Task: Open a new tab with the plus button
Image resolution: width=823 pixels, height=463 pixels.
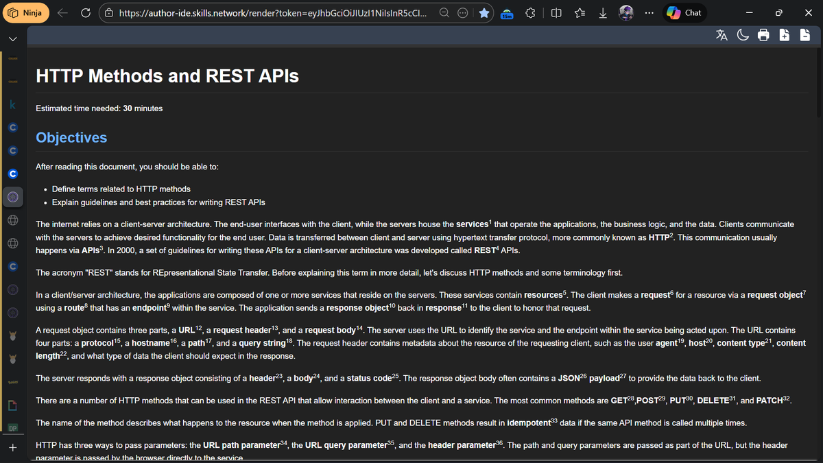Action: (12, 448)
